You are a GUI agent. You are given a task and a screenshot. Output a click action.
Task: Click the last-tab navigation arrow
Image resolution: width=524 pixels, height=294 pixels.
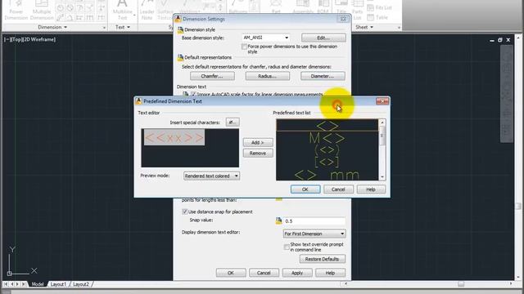24,284
